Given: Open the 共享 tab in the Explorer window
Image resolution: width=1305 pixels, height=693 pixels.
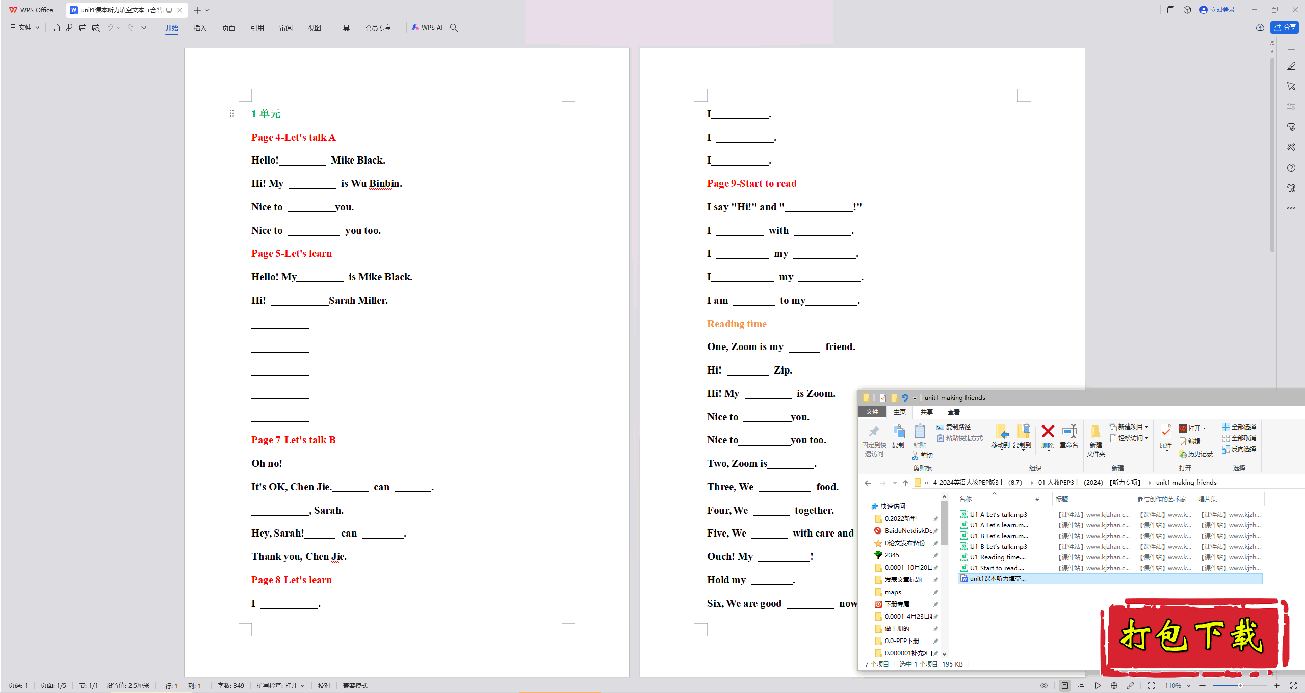Looking at the screenshot, I should [x=926, y=412].
